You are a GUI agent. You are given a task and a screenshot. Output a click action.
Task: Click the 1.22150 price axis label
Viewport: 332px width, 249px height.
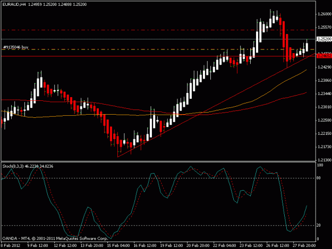pyautogui.click(x=324, y=133)
